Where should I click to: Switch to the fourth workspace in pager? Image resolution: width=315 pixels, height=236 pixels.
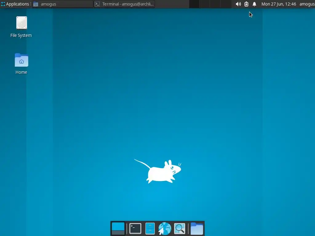(225, 4)
